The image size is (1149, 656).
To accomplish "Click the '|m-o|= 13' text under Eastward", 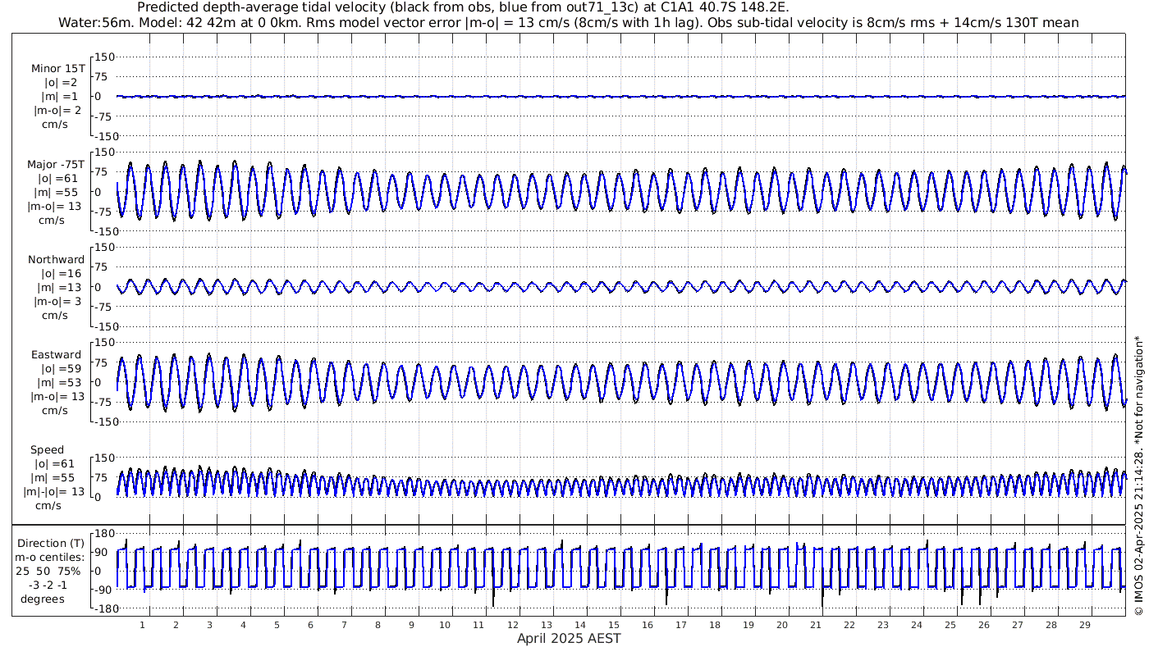I will [54, 396].
